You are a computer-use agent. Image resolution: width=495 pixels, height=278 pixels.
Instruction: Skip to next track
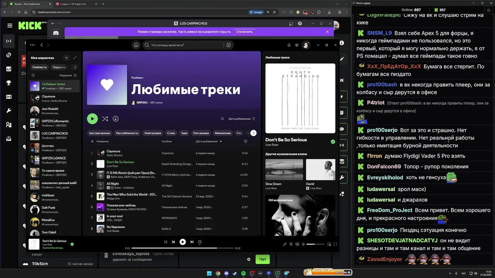tap(192, 242)
